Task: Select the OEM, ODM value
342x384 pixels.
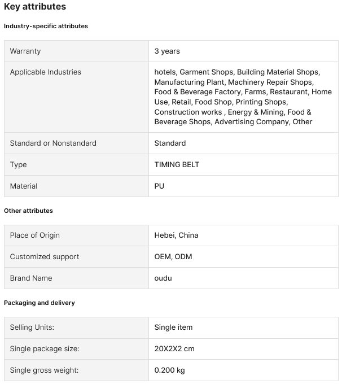Action: pos(173,256)
